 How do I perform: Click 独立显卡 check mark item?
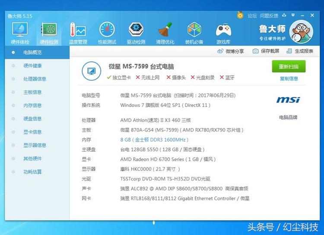pos(119,77)
